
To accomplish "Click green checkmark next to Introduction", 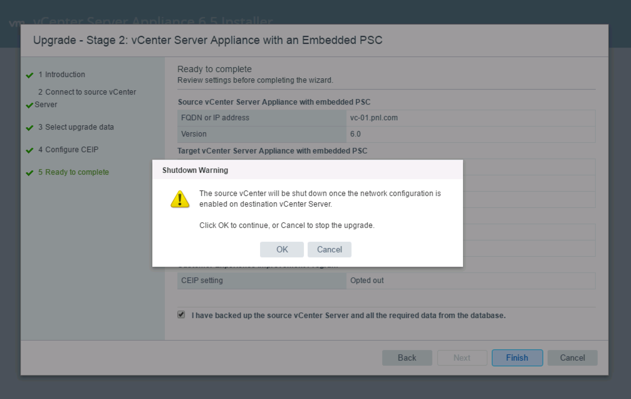I will [x=29, y=75].
